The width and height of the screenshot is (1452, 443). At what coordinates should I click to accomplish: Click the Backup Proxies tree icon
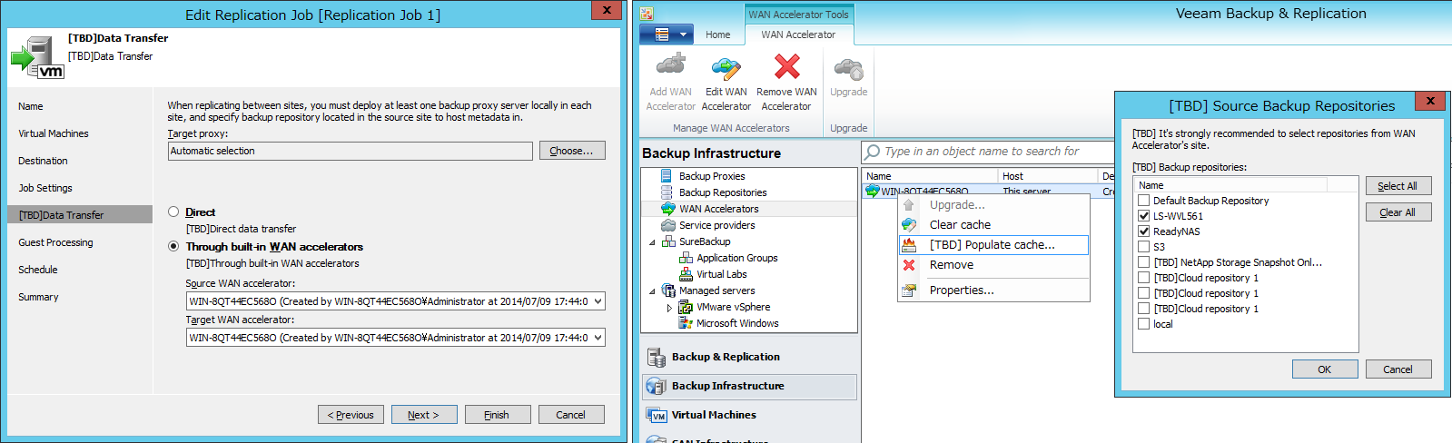click(668, 176)
